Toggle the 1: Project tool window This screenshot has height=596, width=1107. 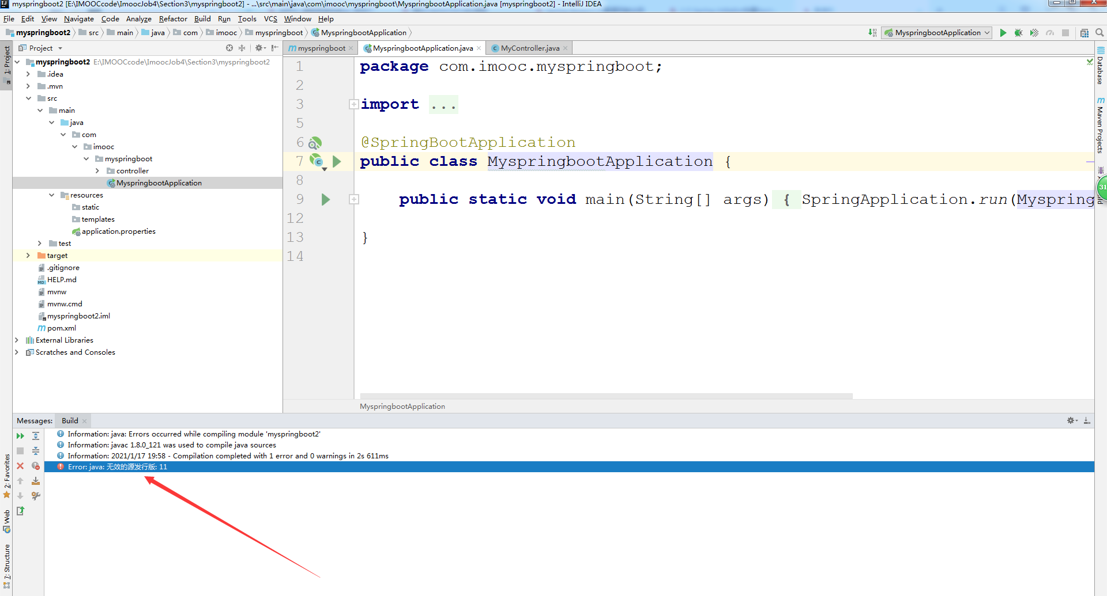coord(7,64)
